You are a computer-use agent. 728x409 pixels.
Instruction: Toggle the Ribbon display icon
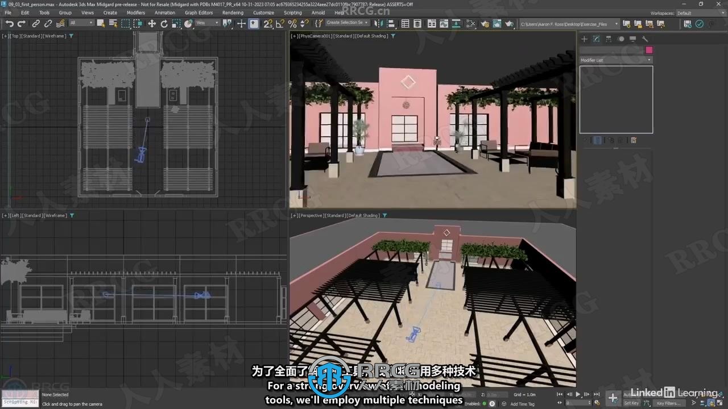click(432, 23)
